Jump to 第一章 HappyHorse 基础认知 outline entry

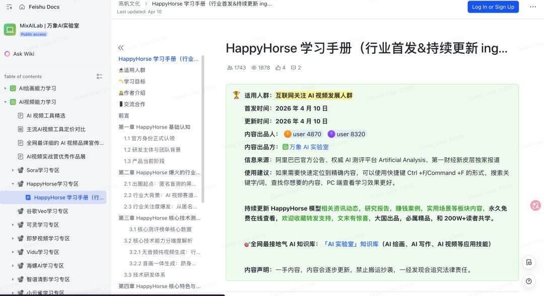(x=155, y=127)
